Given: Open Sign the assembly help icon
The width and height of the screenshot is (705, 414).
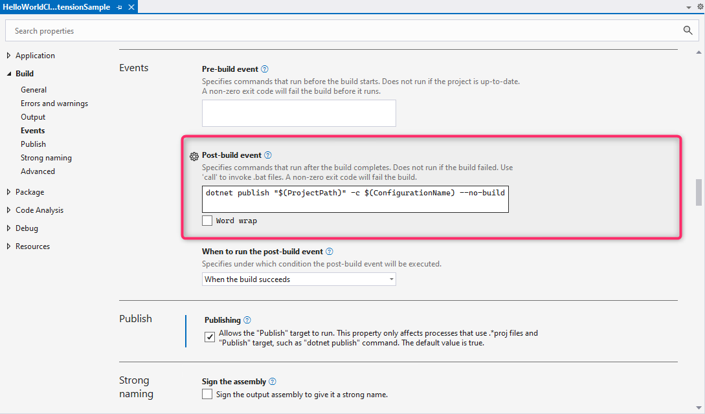Looking at the screenshot, I should point(273,382).
